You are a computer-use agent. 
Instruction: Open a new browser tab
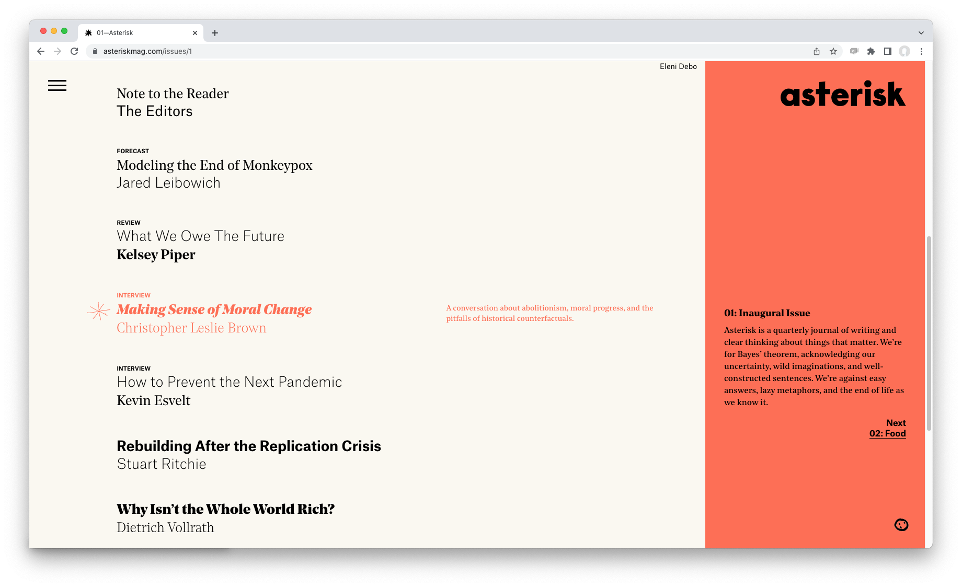[214, 33]
